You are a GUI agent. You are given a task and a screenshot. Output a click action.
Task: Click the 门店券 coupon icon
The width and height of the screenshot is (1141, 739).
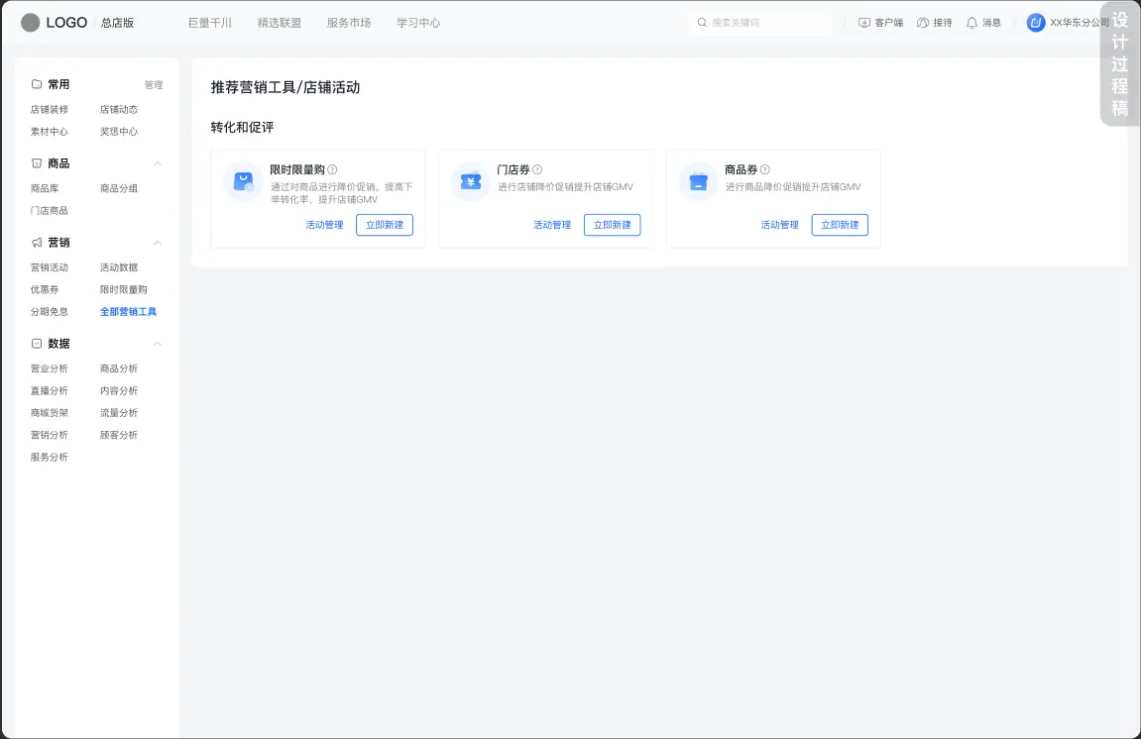pyautogui.click(x=471, y=182)
